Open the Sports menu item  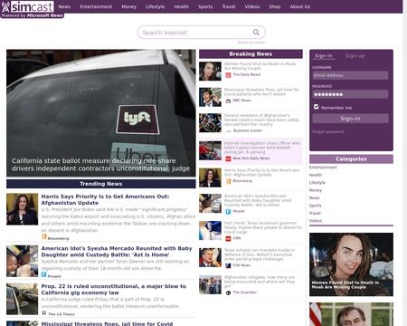click(x=205, y=6)
